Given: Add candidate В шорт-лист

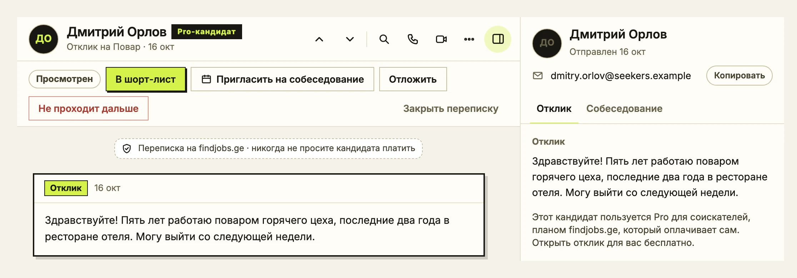Looking at the screenshot, I should pyautogui.click(x=146, y=79).
